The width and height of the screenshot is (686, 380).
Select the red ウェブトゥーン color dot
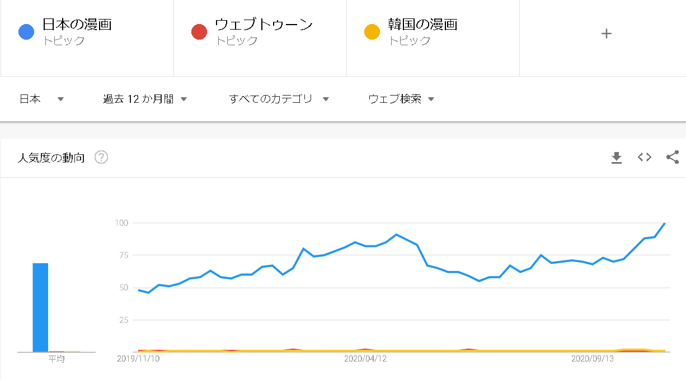[x=199, y=32]
